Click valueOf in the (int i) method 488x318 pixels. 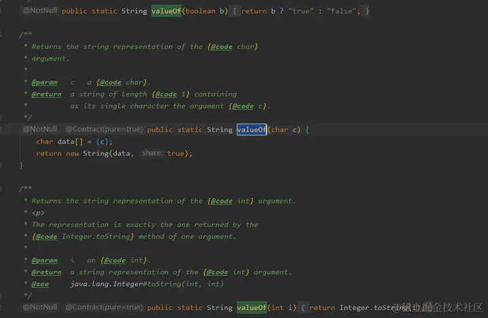tap(251, 308)
